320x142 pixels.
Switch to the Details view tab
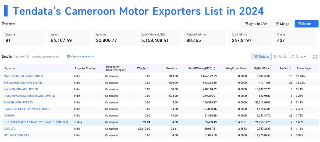tap(261, 57)
